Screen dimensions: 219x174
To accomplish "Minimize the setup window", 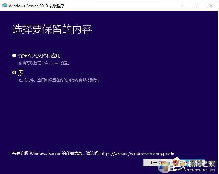I will [x=182, y=6].
